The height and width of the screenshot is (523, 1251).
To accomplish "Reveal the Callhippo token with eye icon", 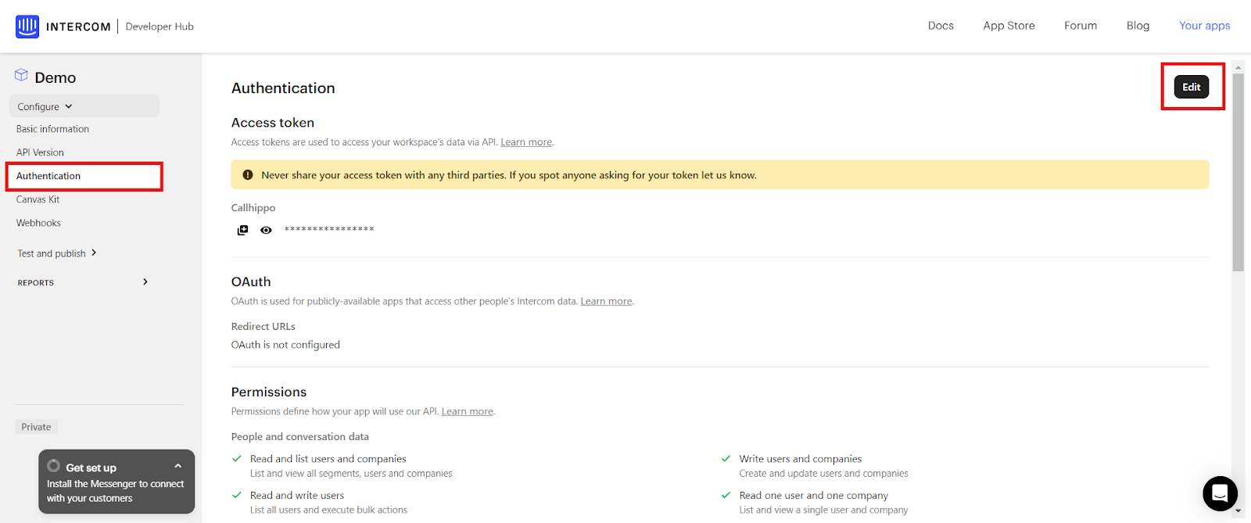I will tap(266, 230).
